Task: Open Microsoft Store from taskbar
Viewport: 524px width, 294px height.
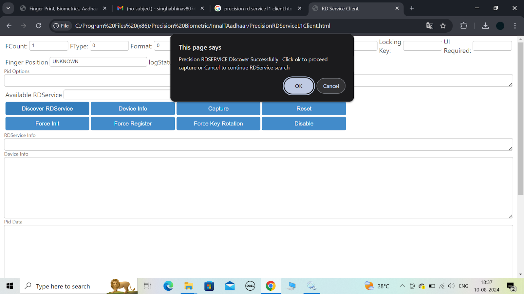Action: (x=209, y=286)
